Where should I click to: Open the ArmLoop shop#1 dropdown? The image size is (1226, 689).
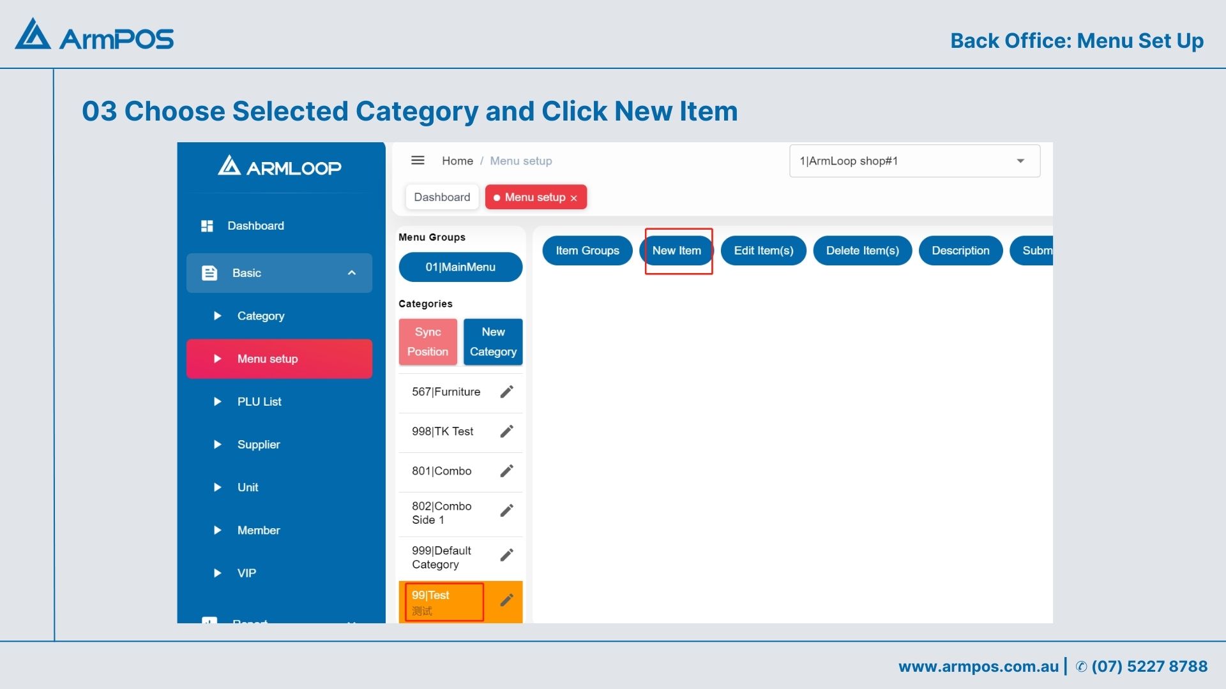pos(914,161)
